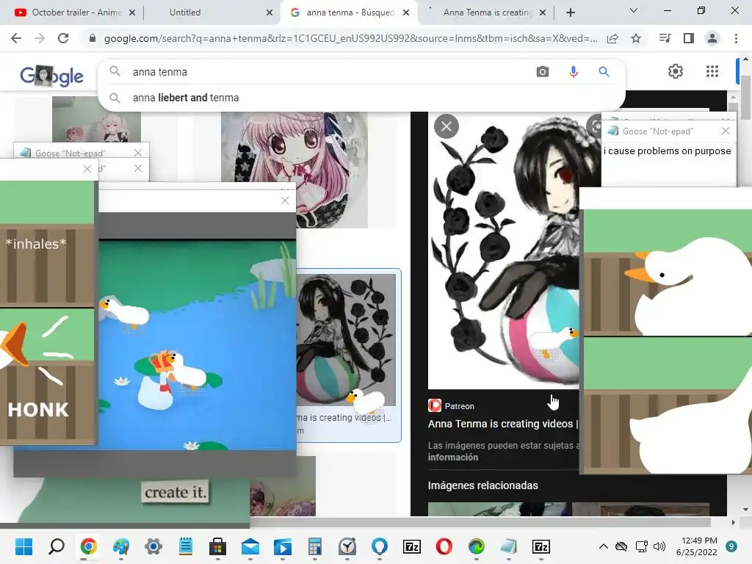The width and height of the screenshot is (752, 564).
Task: Click the large preview image of the girl
Action: tap(504, 250)
